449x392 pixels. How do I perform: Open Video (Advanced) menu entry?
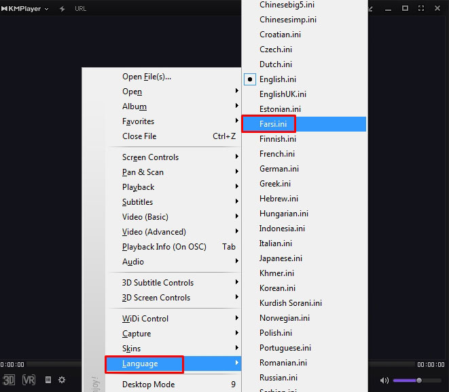(173, 231)
